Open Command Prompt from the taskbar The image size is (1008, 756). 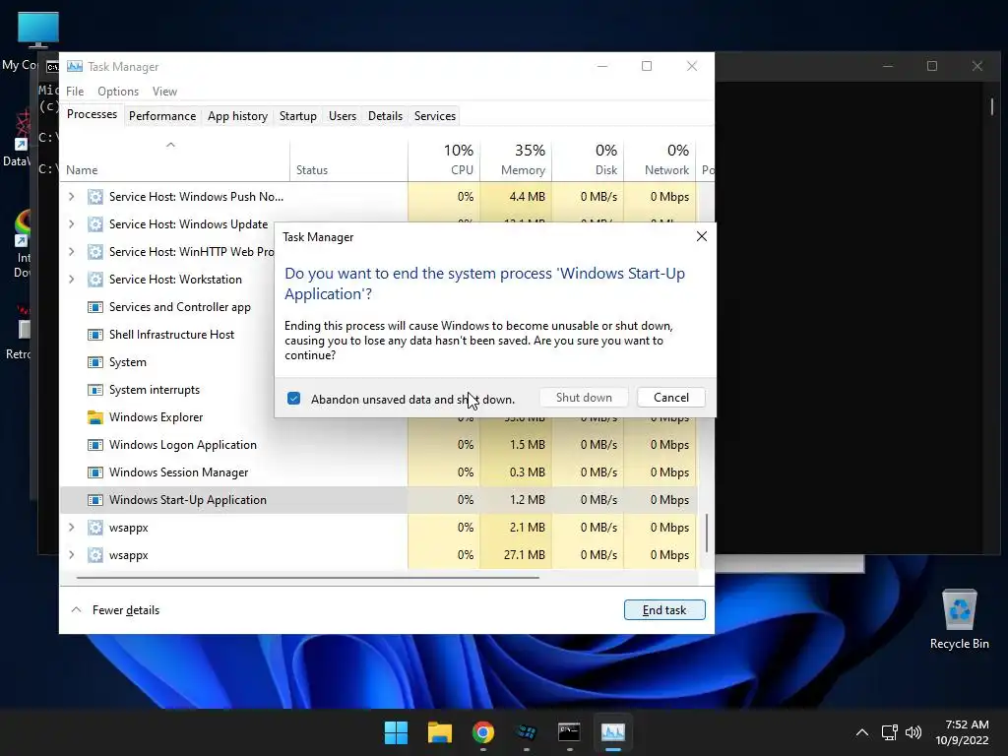tap(570, 732)
